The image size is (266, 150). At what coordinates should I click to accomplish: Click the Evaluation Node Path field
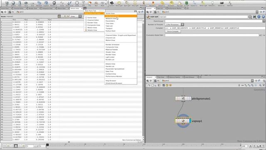(212, 35)
